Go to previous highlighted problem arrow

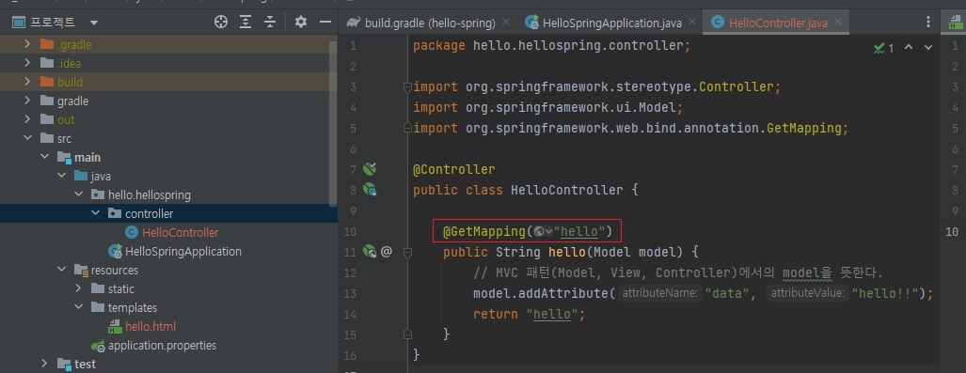908,47
